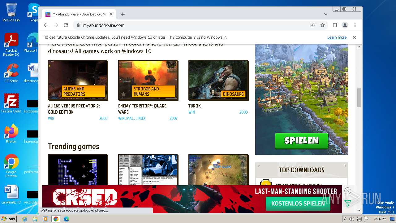Click the scrollbar down arrow

[359, 210]
